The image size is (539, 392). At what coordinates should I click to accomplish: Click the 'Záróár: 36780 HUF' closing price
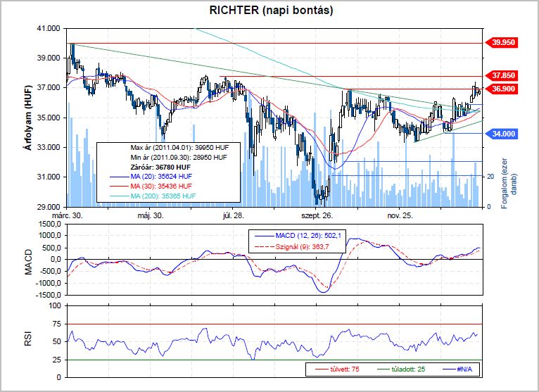pyautogui.click(x=160, y=167)
